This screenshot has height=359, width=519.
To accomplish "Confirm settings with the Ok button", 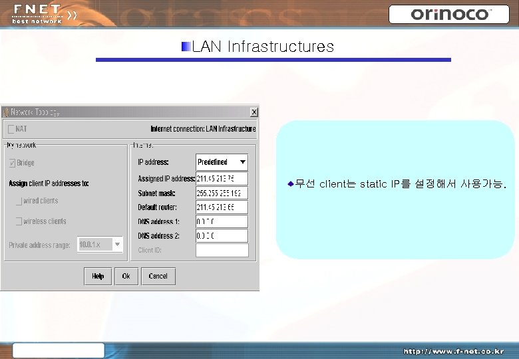I will (x=126, y=276).
